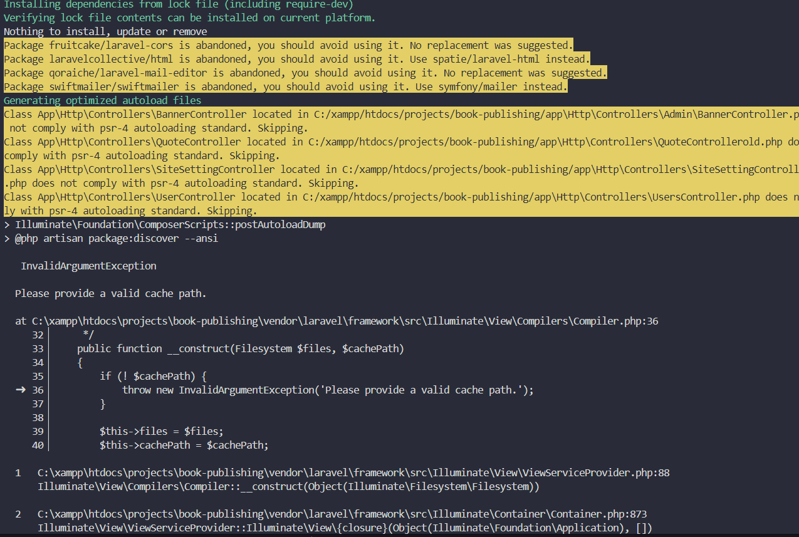This screenshot has width=799, height=537.
Task: Click the 'Nothing to install, update or remove' line
Action: [x=105, y=31]
